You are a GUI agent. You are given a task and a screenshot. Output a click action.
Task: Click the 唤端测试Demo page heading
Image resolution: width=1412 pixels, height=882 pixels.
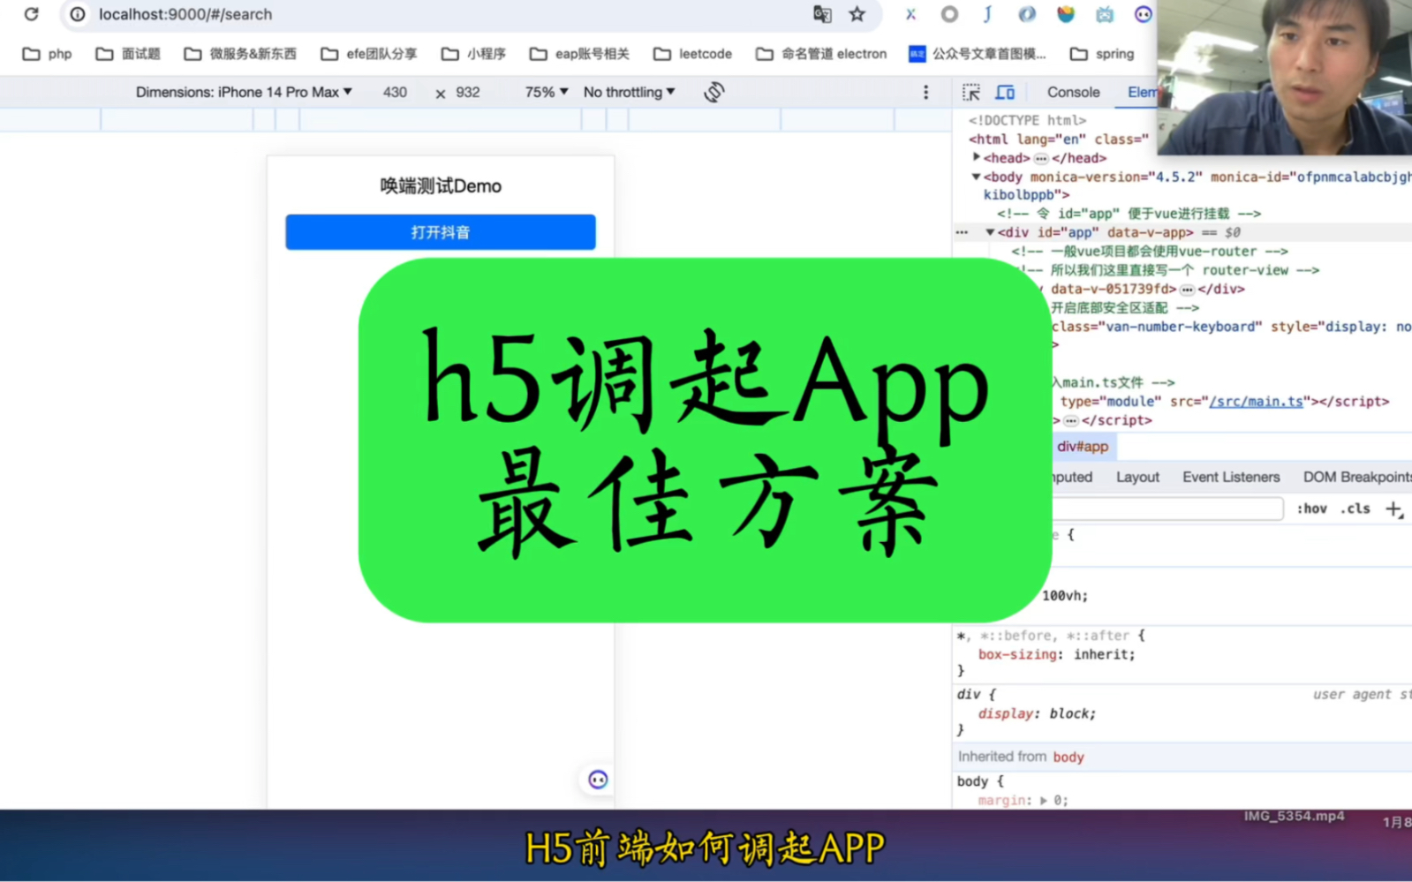tap(441, 186)
